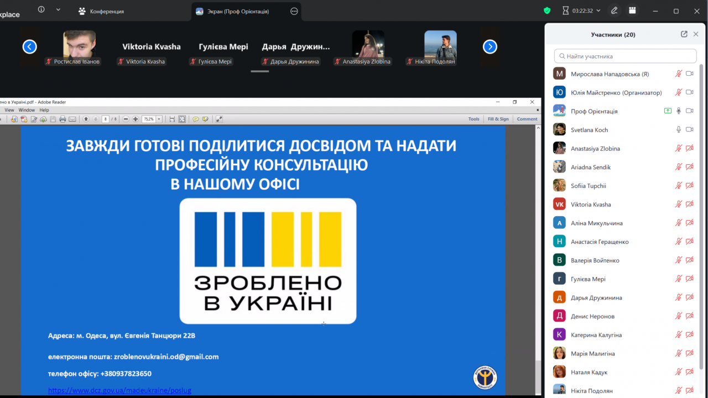Open the Window menu in Adobe Reader
This screenshot has width=708, height=398.
[27, 110]
